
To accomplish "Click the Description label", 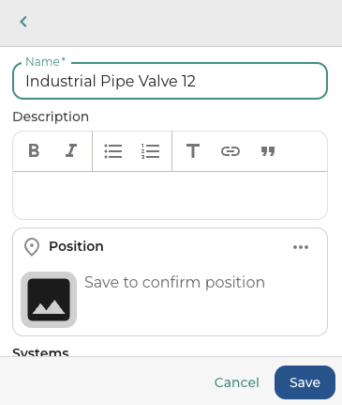I will coord(51,117).
